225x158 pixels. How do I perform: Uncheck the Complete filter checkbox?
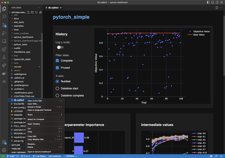(x=57, y=61)
